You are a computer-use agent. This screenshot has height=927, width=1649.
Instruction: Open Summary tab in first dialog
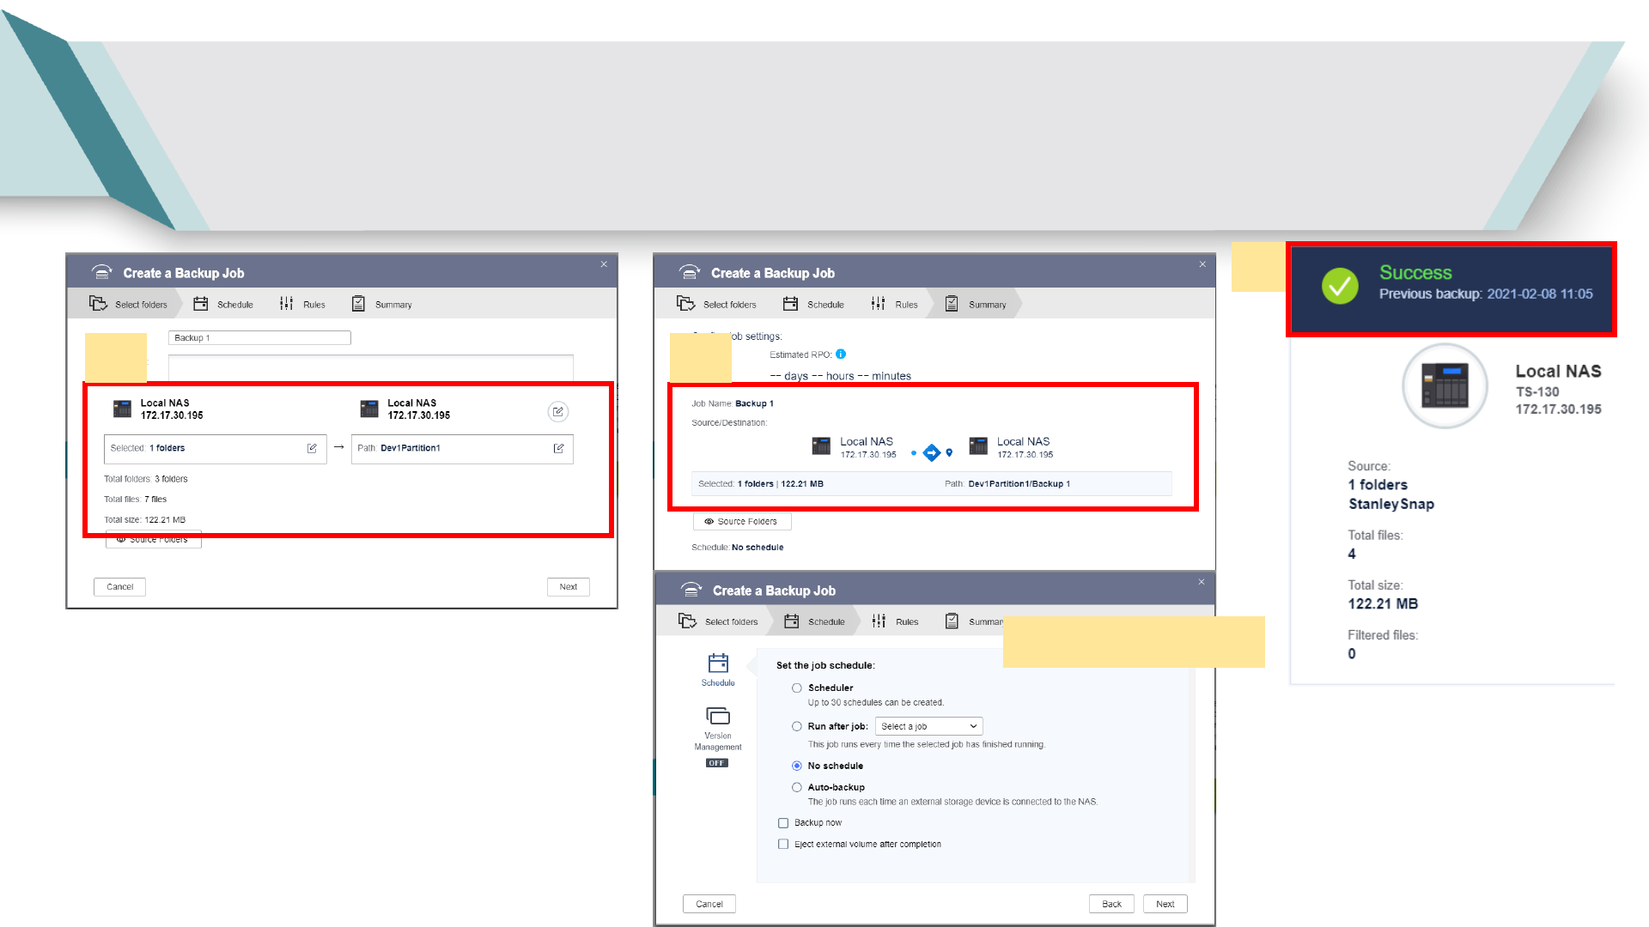pyautogui.click(x=381, y=304)
